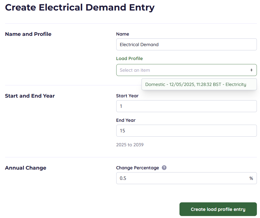
Task: Click the Name and Profile section heading
Action: click(x=28, y=34)
